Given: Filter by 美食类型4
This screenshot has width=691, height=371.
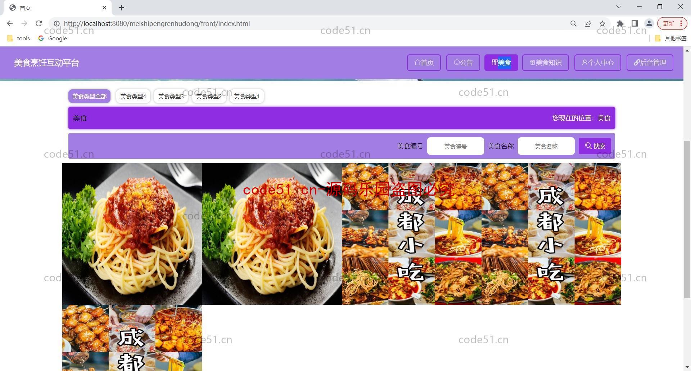Looking at the screenshot, I should (133, 96).
